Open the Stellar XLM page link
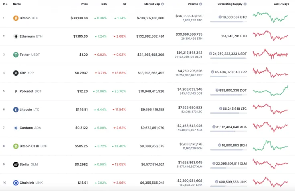Viewport: 295px width, 191px height. pos(28,165)
